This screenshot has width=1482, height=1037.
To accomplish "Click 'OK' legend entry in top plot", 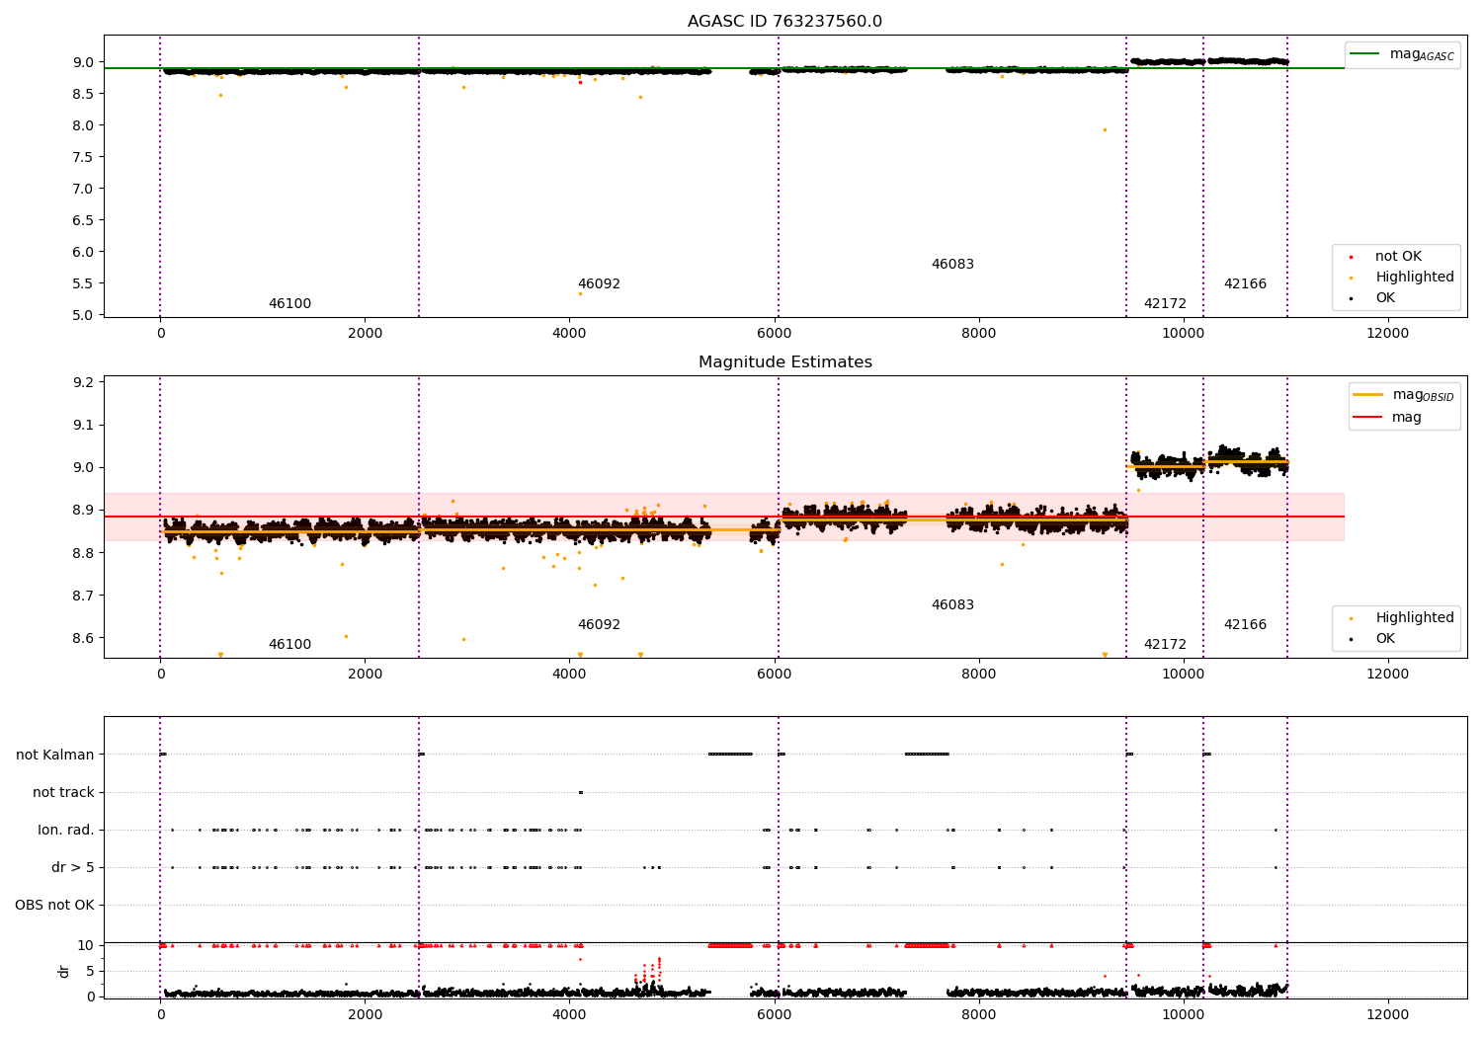I will (x=1385, y=298).
